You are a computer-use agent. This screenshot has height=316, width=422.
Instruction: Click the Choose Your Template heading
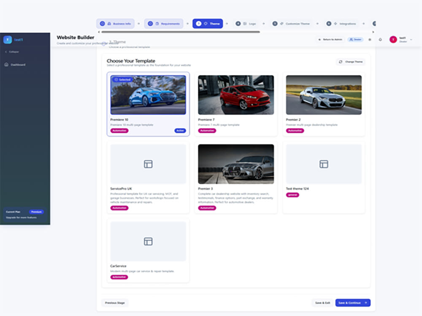click(x=131, y=61)
